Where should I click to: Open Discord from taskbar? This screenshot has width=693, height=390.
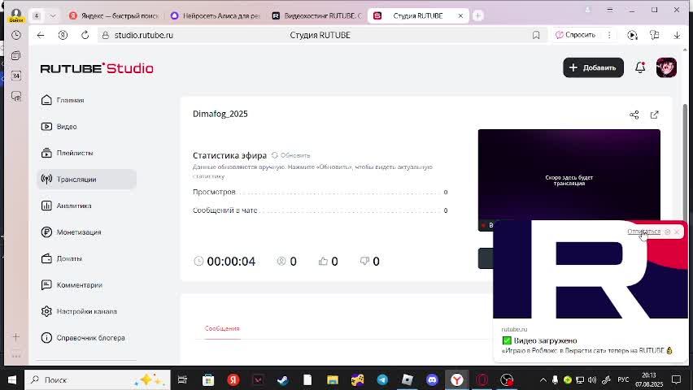coord(432,379)
